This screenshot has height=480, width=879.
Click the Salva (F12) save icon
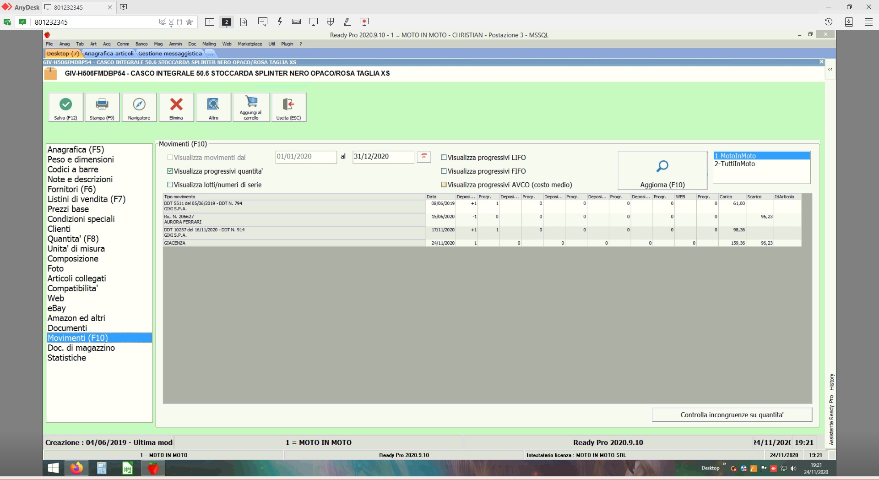tap(65, 107)
